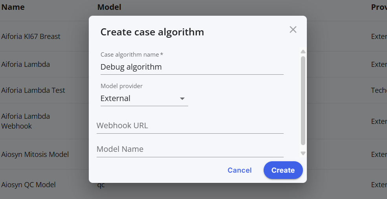Sort by the Model column header
This screenshot has width=387, height=199.
tap(109, 7)
